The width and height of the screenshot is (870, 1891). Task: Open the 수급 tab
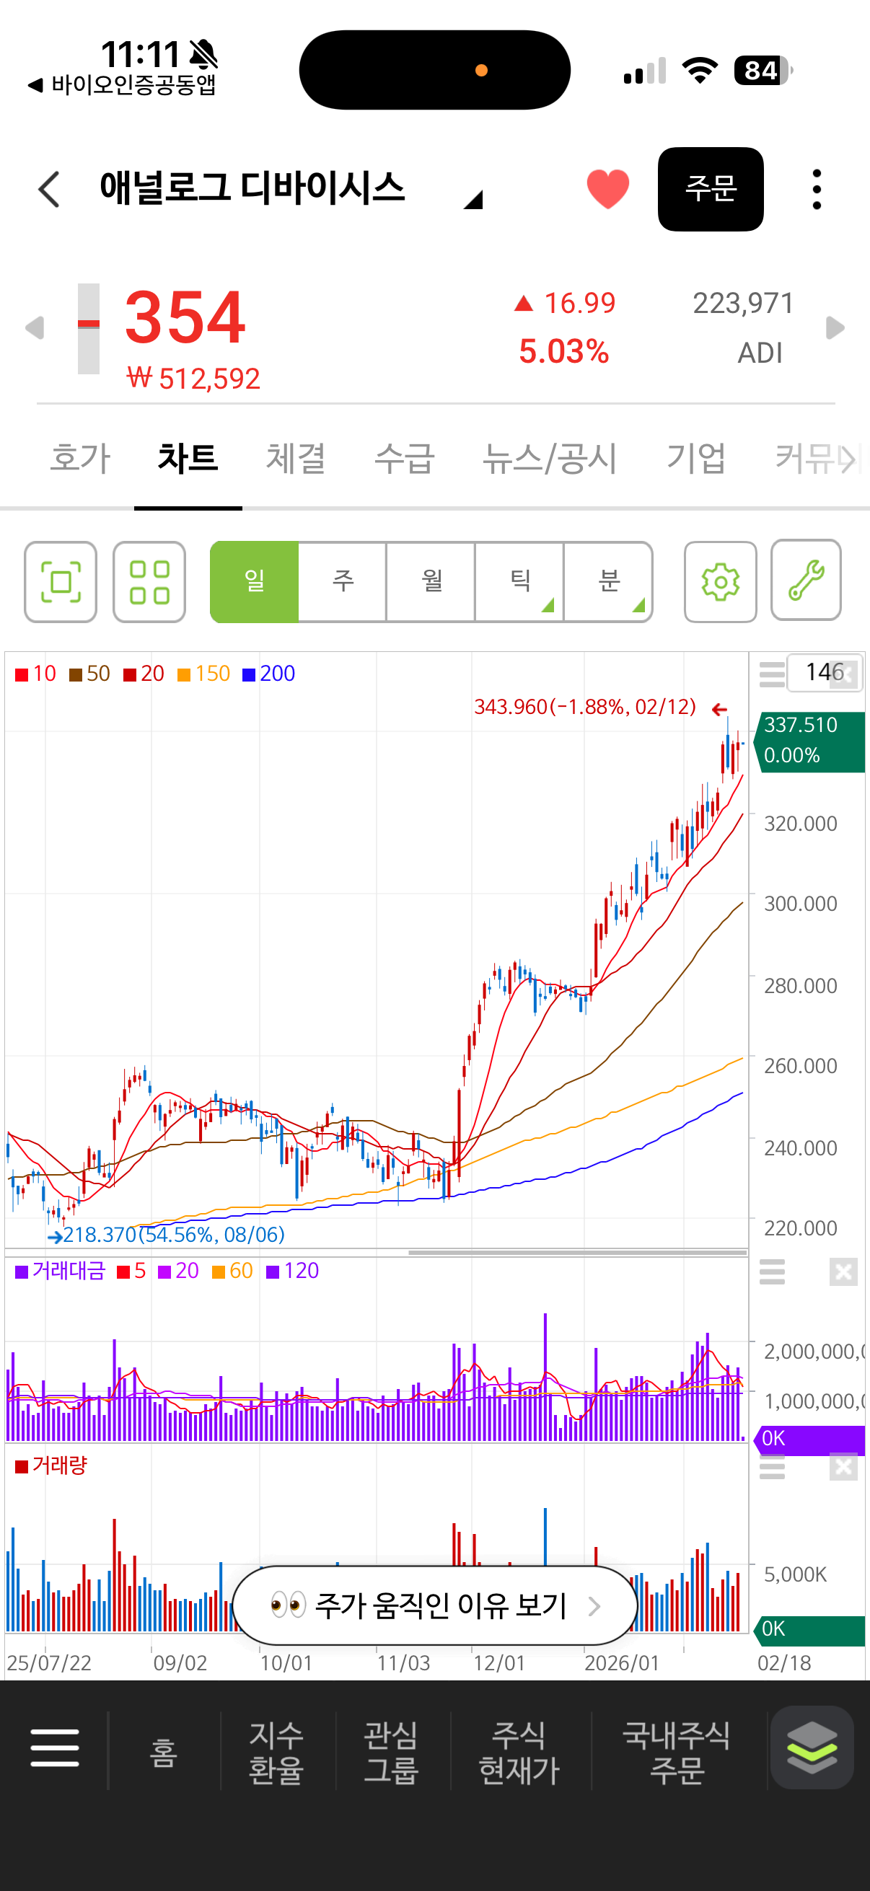pos(405,458)
